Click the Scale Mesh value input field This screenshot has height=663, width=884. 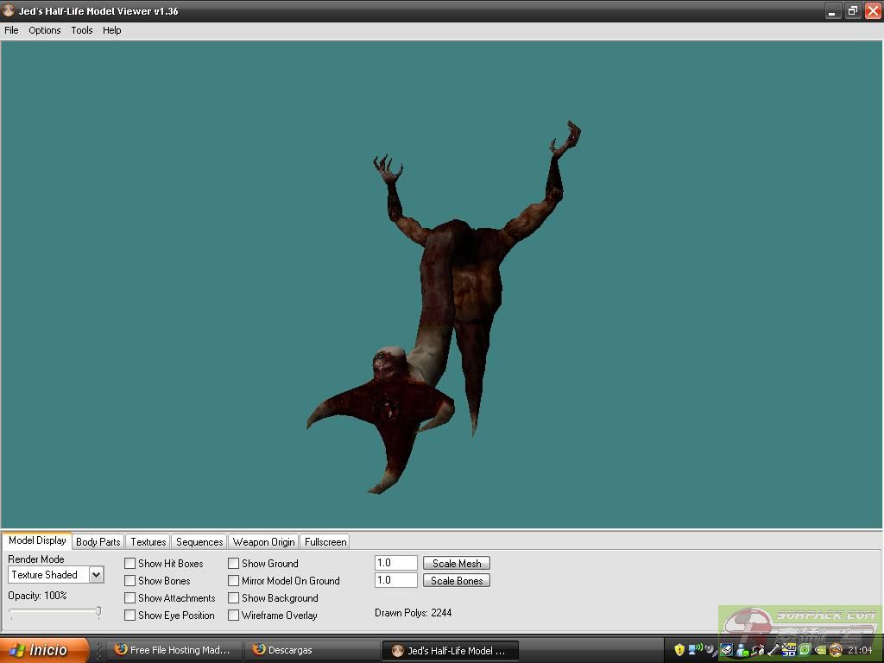[x=396, y=563]
